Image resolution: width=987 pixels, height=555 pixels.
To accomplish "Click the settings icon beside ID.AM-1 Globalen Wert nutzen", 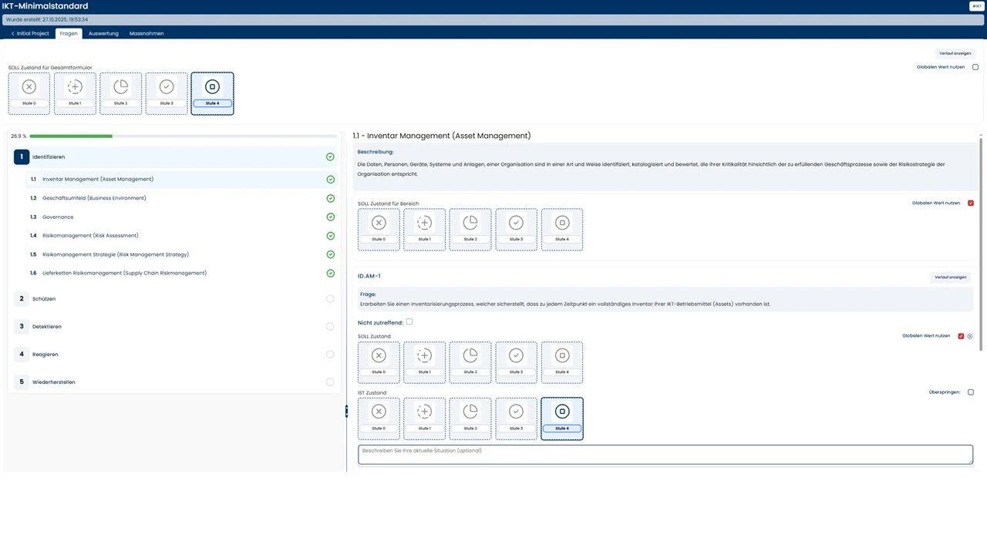I will pos(970,336).
